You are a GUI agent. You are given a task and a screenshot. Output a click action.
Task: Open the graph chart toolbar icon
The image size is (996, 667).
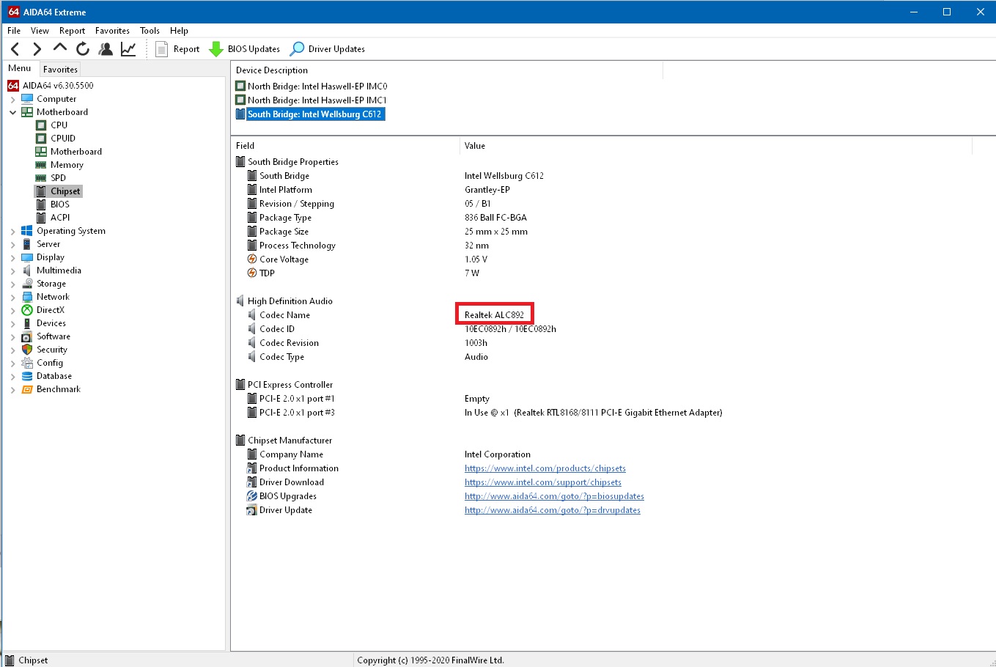pyautogui.click(x=128, y=49)
